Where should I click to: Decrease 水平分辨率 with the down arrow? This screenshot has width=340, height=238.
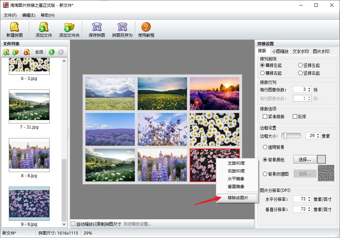(x=309, y=200)
